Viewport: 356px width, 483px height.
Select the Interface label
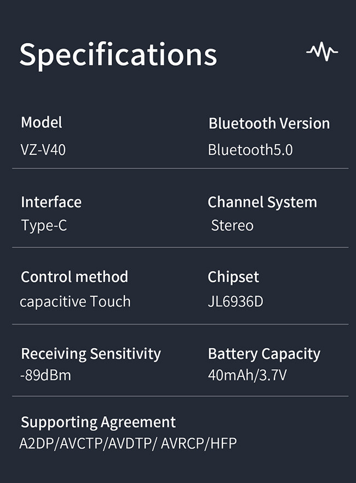(51, 202)
